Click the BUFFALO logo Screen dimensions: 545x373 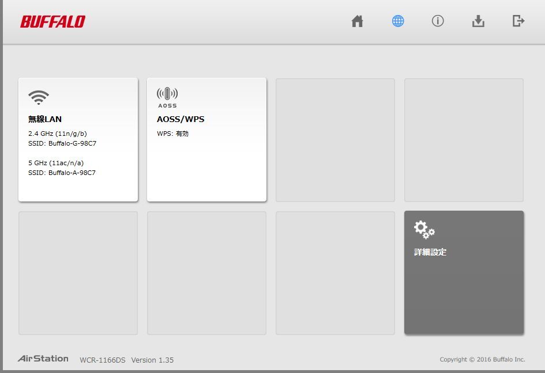click(52, 21)
